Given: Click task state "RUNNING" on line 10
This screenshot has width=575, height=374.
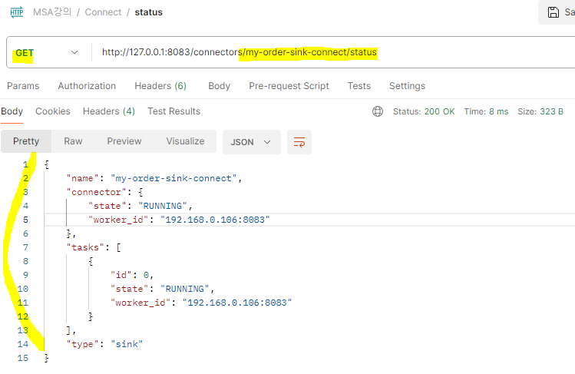Looking at the screenshot, I should pos(185,289).
